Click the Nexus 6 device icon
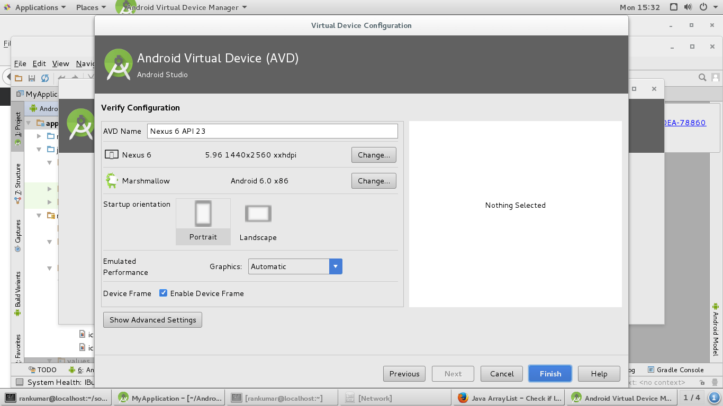This screenshot has height=406, width=723. tap(112, 155)
